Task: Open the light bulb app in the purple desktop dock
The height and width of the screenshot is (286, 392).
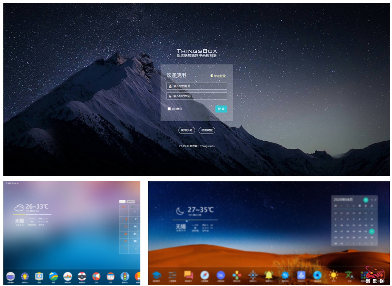Action: coord(25,276)
